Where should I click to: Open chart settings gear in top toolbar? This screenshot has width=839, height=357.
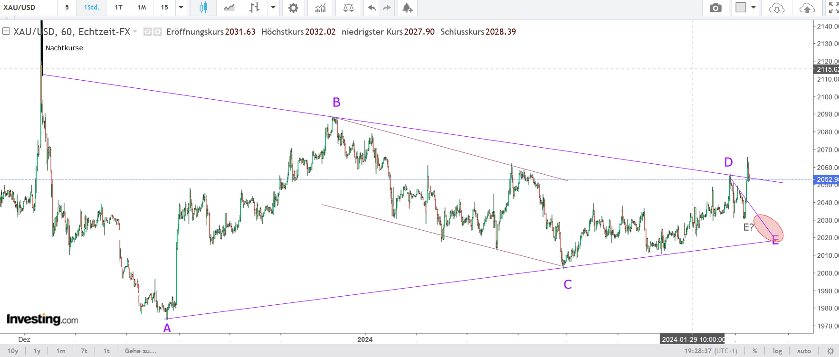[x=294, y=8]
